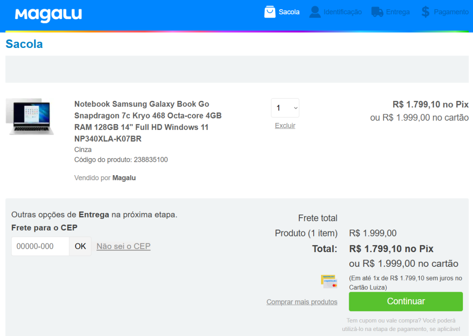Click the Pagamento dollar sign icon
The width and height of the screenshot is (473, 336).
tap(425, 12)
